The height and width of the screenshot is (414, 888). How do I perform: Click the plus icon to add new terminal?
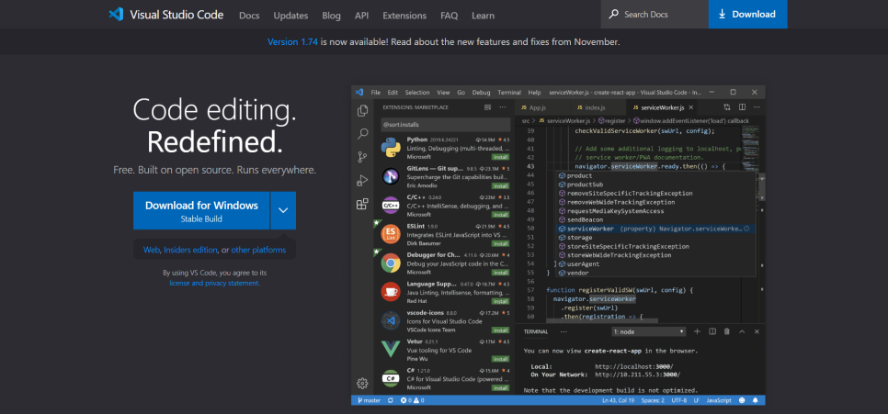point(698,331)
